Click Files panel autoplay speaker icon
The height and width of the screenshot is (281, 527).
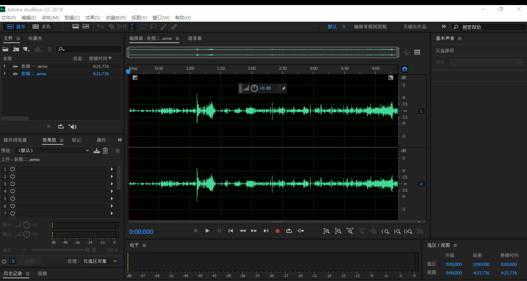(73, 127)
